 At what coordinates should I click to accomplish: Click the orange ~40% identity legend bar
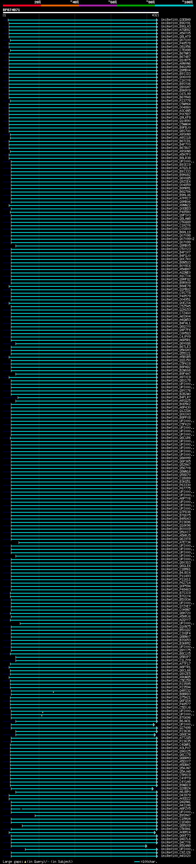pos(60,6)
